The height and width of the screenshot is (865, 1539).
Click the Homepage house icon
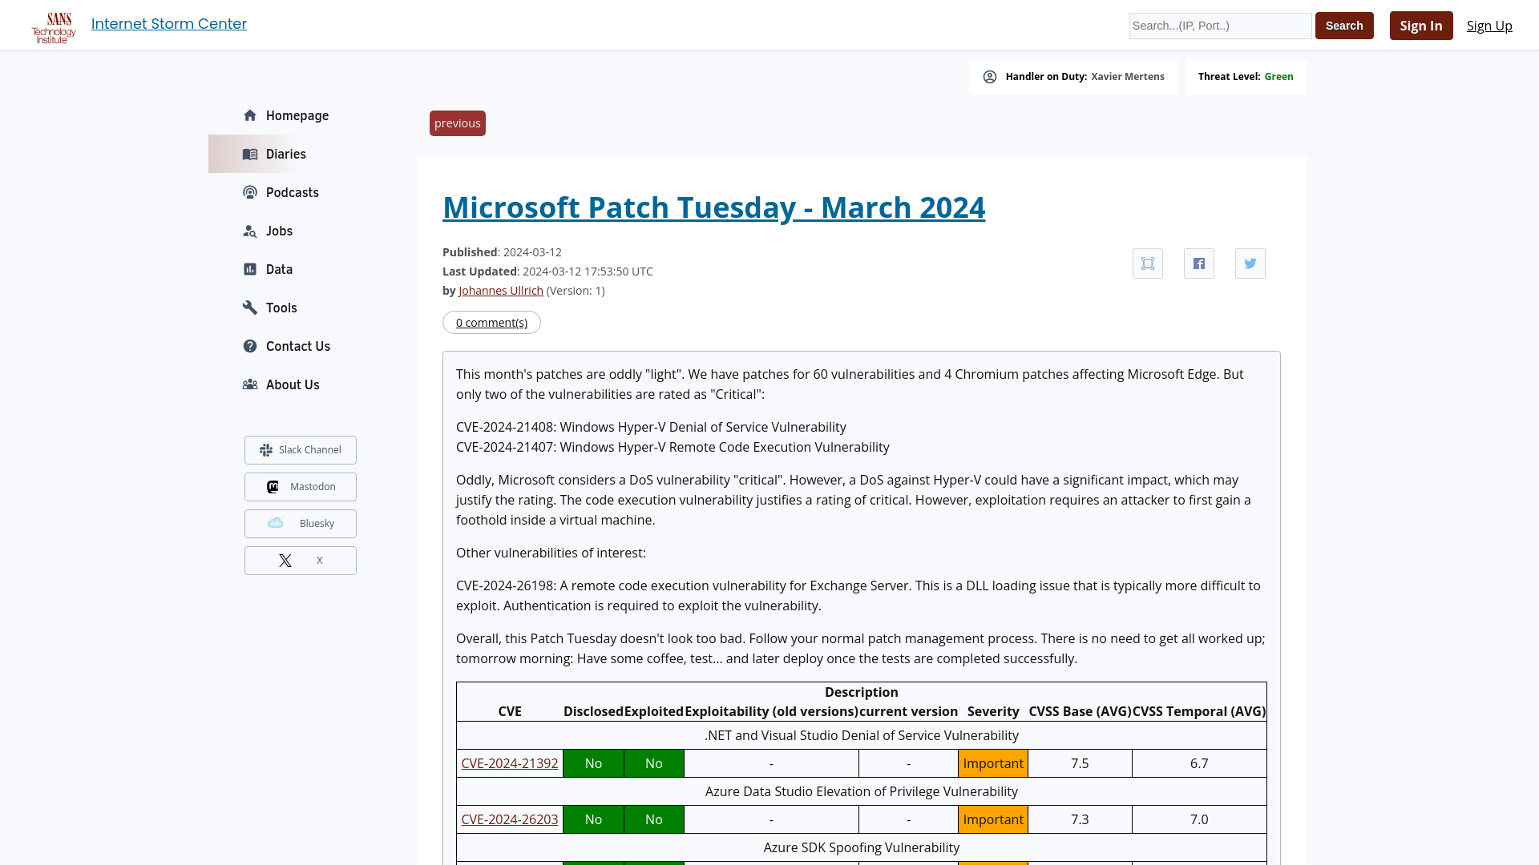point(250,115)
